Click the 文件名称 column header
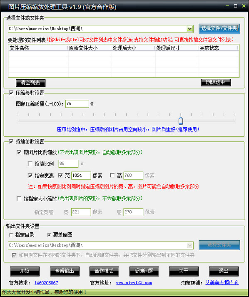The width and height of the screenshot is (249, 297). point(38,48)
